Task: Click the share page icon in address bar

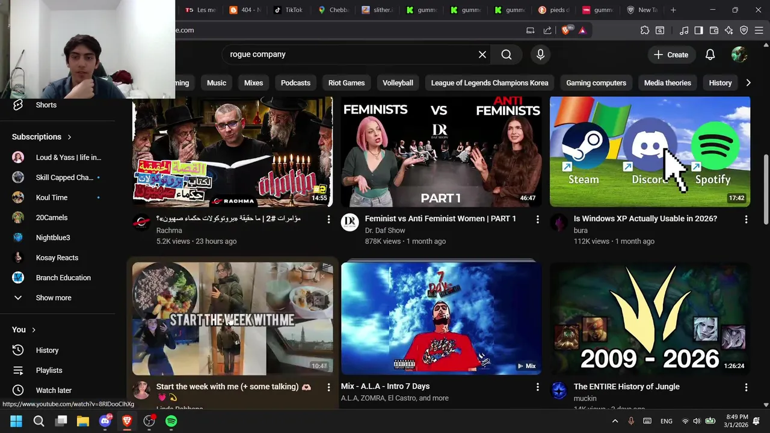Action: 547,30
